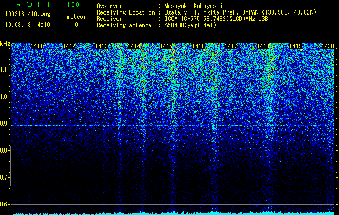Click the 0.6 frequency axis label

tap(4, 204)
